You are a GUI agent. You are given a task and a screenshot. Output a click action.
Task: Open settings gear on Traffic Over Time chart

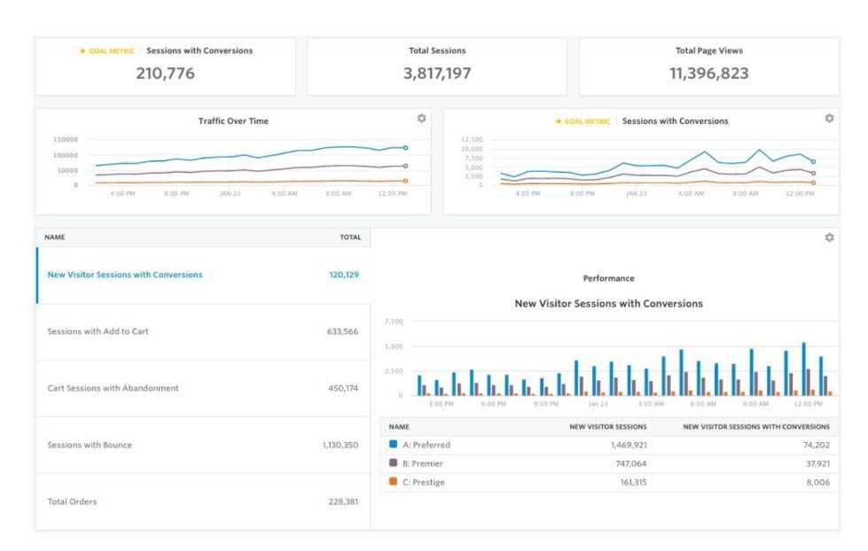[421, 118]
